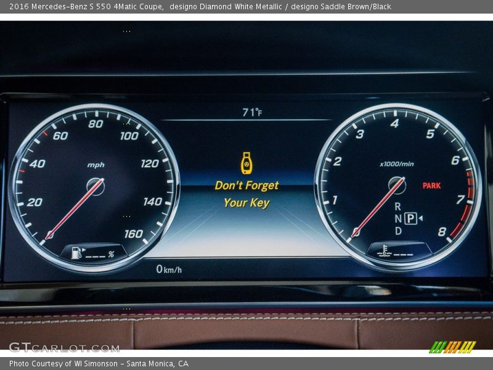493x370 pixels.
Task: Select the mph label on the speedometer
Action: pyautogui.click(x=96, y=166)
